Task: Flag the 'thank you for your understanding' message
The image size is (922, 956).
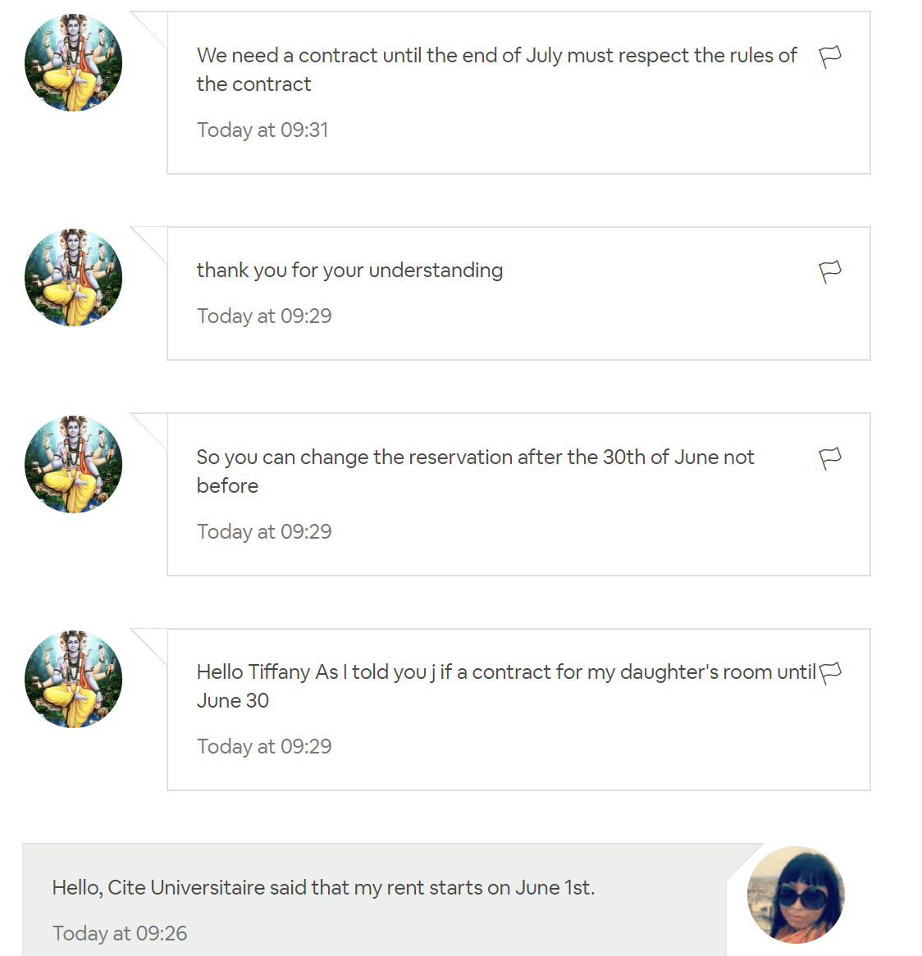Action: [830, 271]
